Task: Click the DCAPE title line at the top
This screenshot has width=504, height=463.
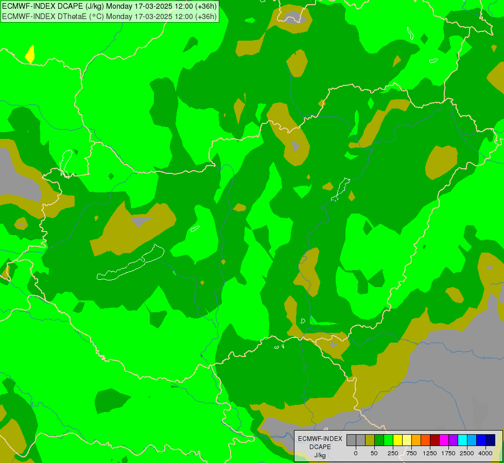Action: [x=109, y=6]
